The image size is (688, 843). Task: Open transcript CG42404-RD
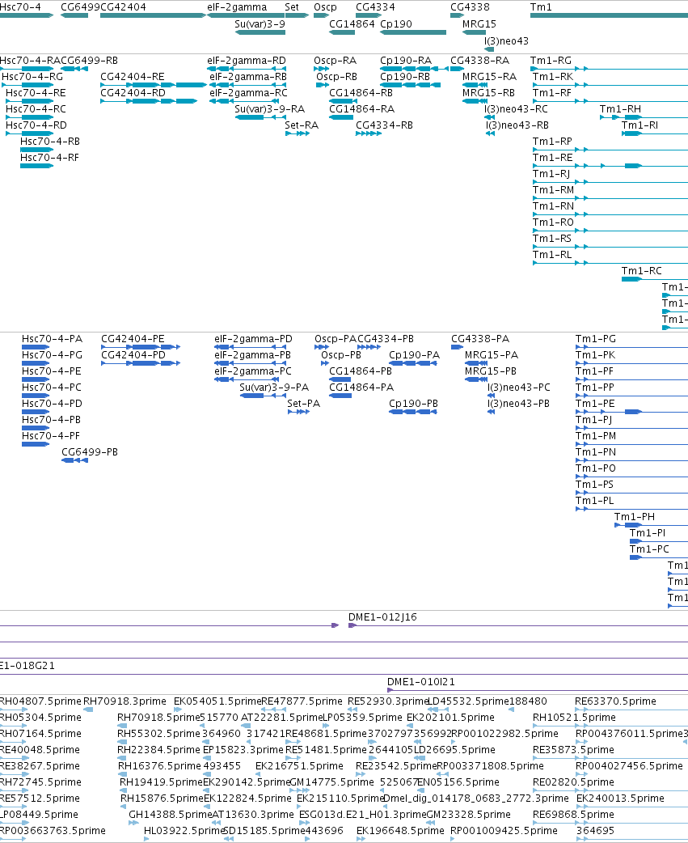[x=133, y=92]
